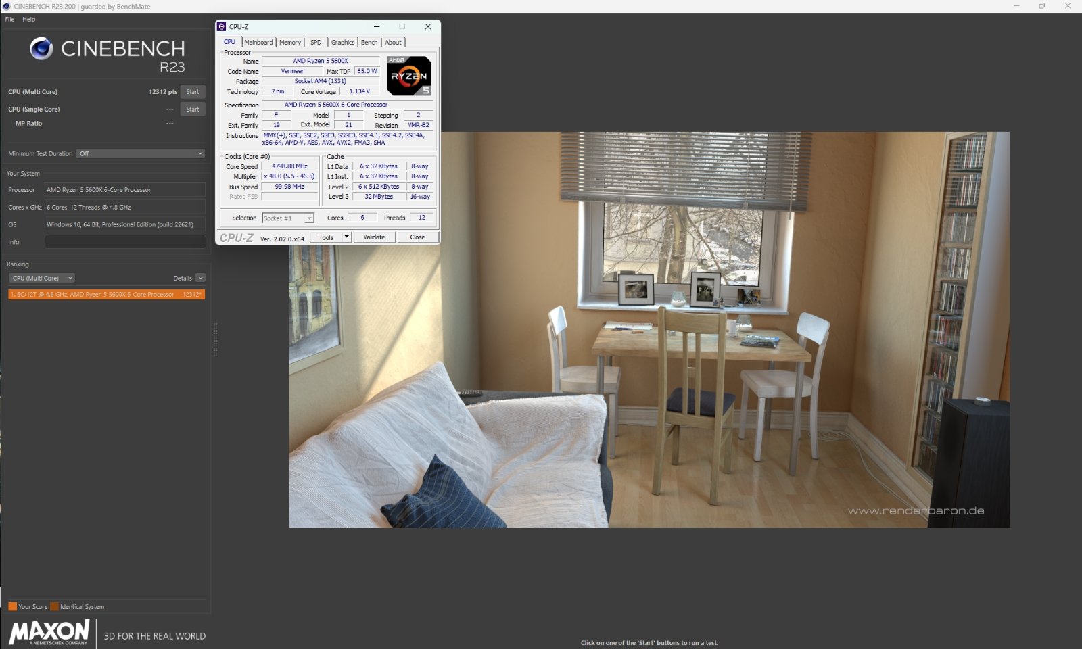Click the 12312 pts multi core score
Image resolution: width=1082 pixels, height=649 pixels.
pyautogui.click(x=163, y=92)
